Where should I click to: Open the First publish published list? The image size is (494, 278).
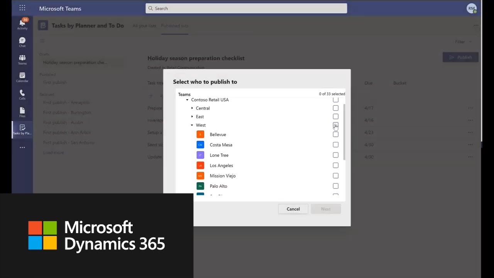click(55, 82)
